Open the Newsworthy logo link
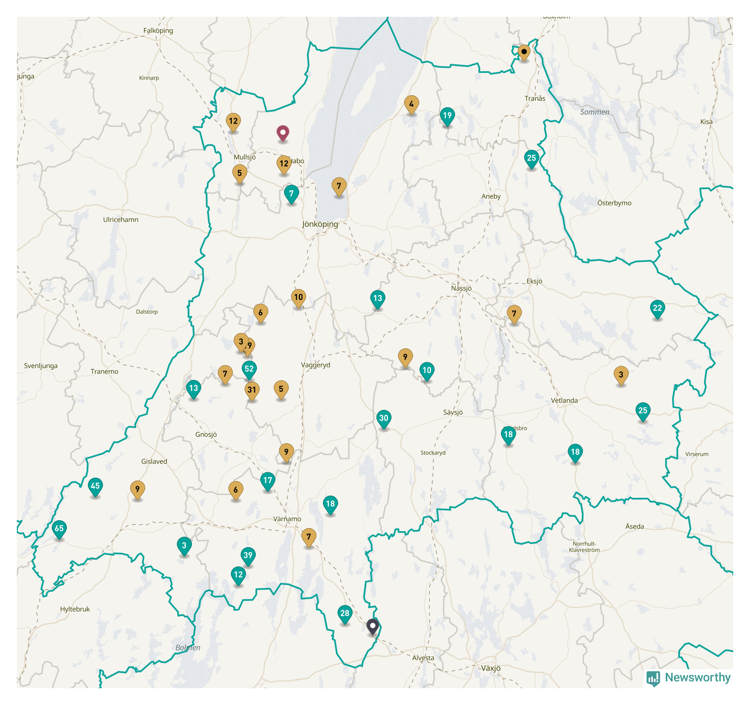750x705 pixels. pos(689,678)
